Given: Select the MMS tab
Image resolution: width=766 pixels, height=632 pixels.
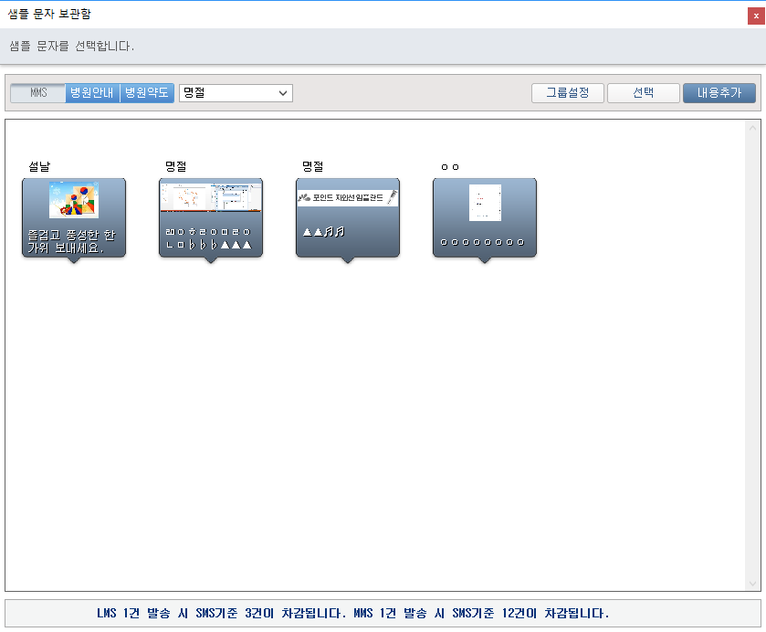Looking at the screenshot, I should point(37,93).
